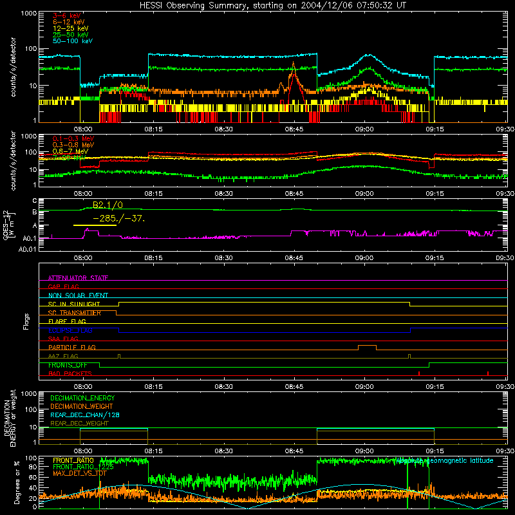Click the FRONT_RATIO_1225 legend label
This screenshot has height=515, width=515.
[x=84, y=467]
